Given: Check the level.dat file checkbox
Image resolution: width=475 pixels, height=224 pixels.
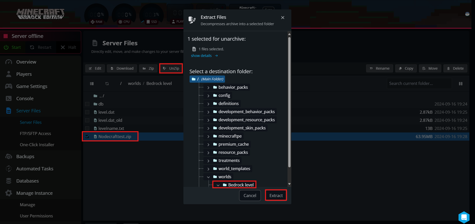Looking at the screenshot, I should pyautogui.click(x=87, y=112).
